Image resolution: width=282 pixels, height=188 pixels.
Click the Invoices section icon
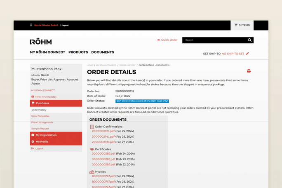click(92, 172)
